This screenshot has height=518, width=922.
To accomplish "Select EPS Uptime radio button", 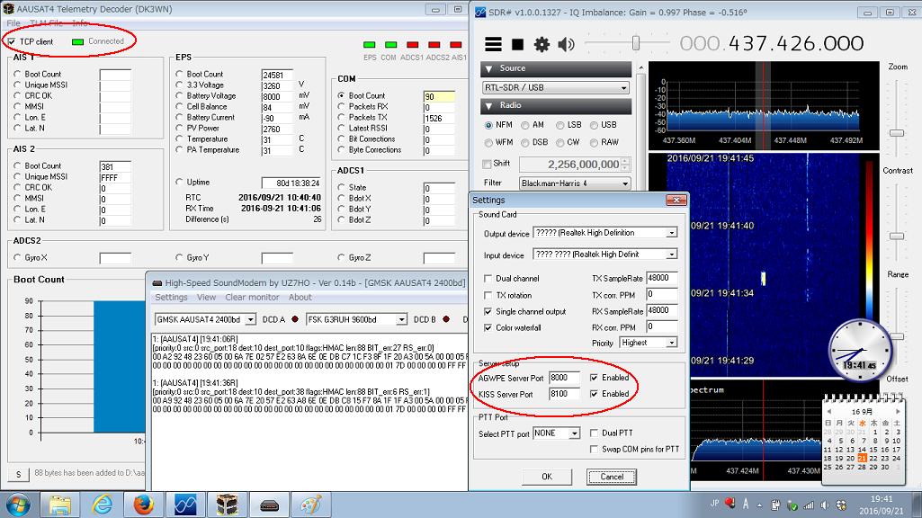I will [179, 183].
